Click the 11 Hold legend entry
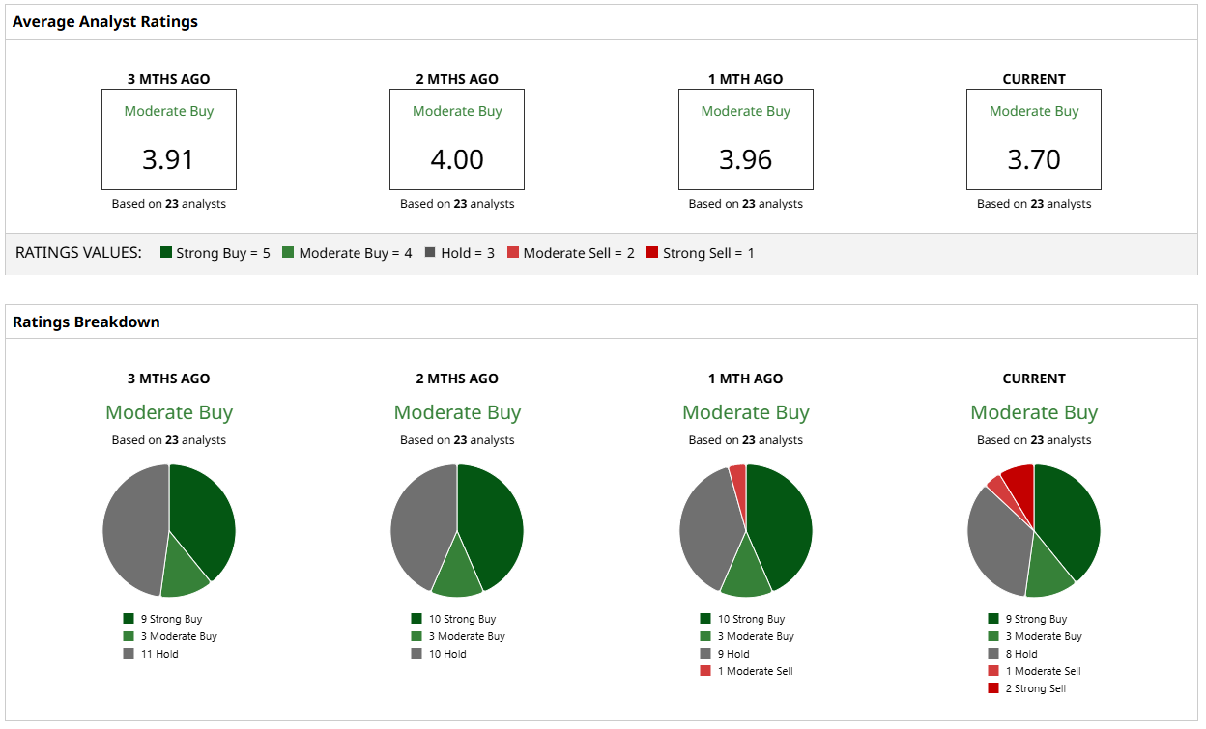This screenshot has height=729, width=1206. point(151,654)
